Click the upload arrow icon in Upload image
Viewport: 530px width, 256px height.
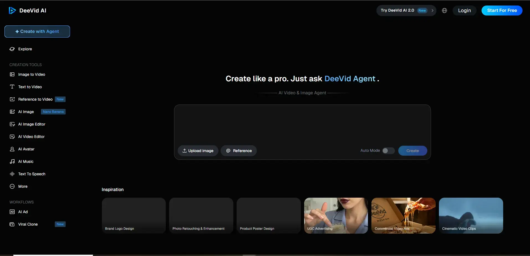pyautogui.click(x=185, y=151)
